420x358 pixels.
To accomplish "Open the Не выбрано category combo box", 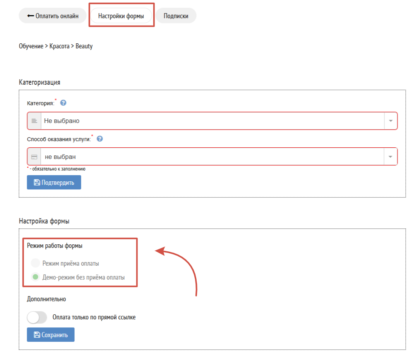I will [x=212, y=121].
